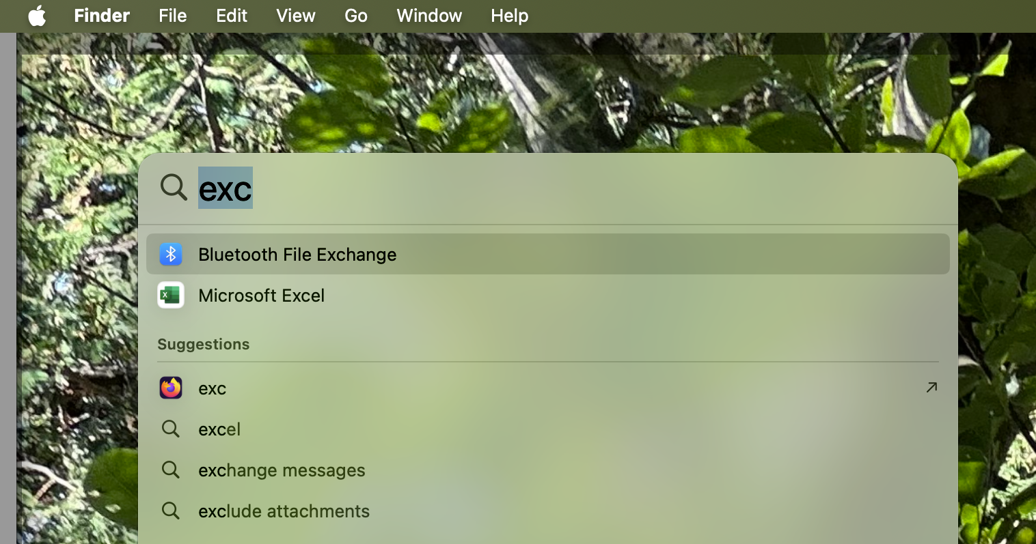This screenshot has width=1036, height=544.
Task: Select the exchange messages suggestion
Action: point(282,470)
